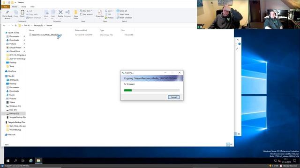This screenshot has width=300, height=168.
Task: Click the History ribbon button
Action: pyautogui.click(x=109, y=18)
